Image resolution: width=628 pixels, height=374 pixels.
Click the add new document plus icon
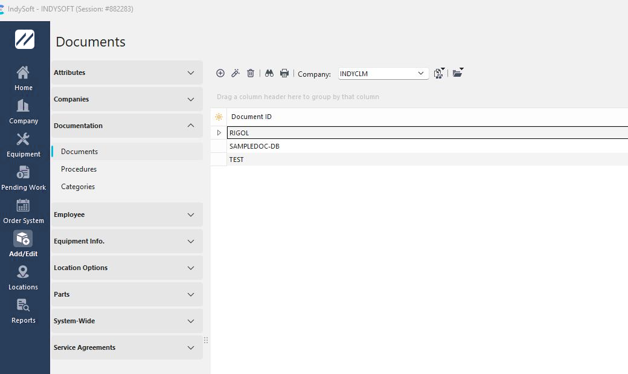tap(220, 73)
